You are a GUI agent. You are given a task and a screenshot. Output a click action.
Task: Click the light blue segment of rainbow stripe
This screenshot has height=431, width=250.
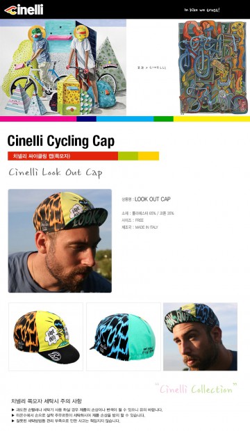point(125,119)
